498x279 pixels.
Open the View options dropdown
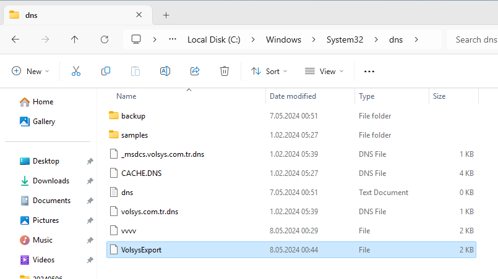324,72
